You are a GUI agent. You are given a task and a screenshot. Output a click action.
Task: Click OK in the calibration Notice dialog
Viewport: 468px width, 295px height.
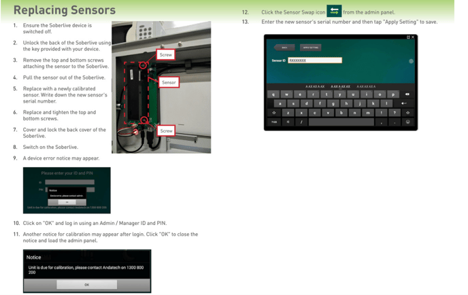click(x=87, y=285)
